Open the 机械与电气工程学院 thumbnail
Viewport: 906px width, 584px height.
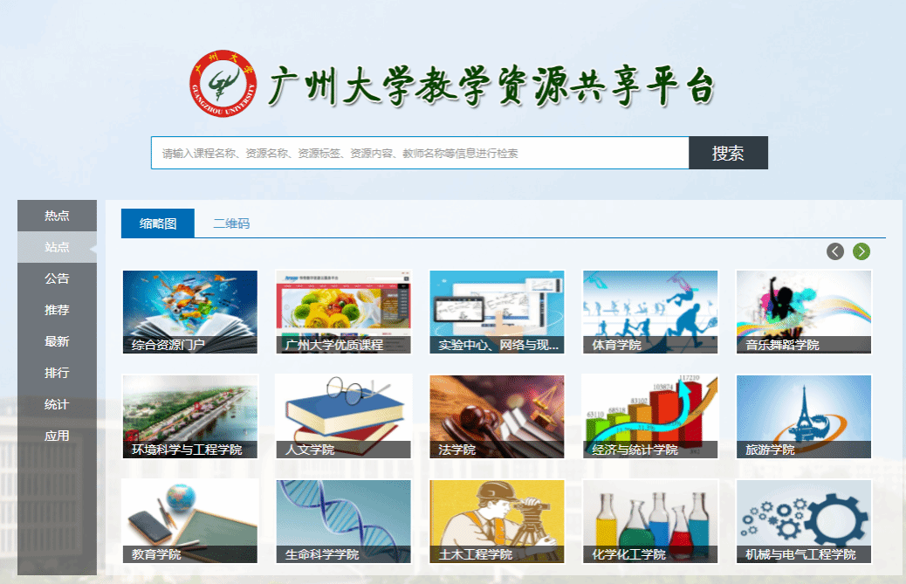pyautogui.click(x=804, y=522)
